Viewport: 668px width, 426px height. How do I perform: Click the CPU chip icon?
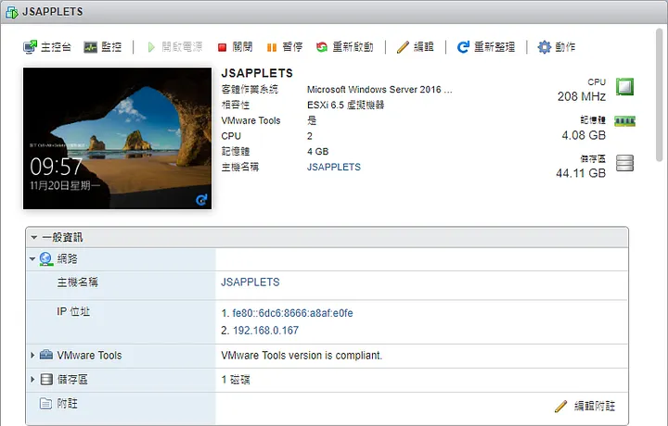coord(624,87)
